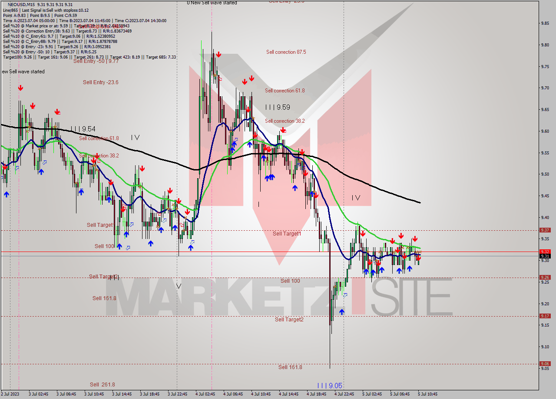Click the '5 Jul 06:45' time label
Viewport: 556px width, 399px height.
[400, 394]
